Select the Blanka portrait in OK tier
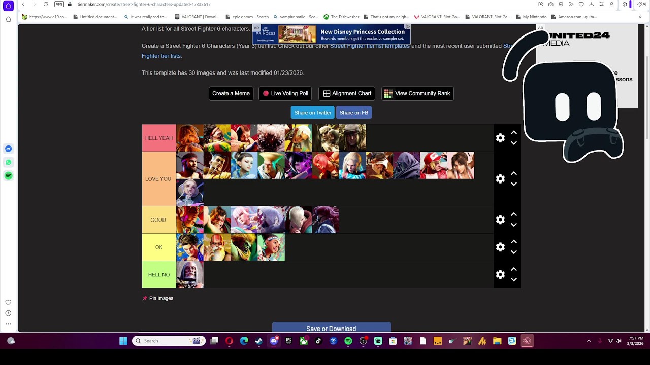This screenshot has width=650, height=365. [x=244, y=247]
